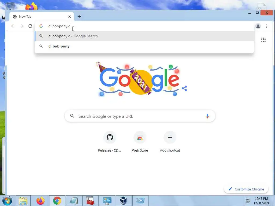This screenshot has width=275, height=206.
Task: Open the notepad-like taskbar icon
Action: [74, 201]
